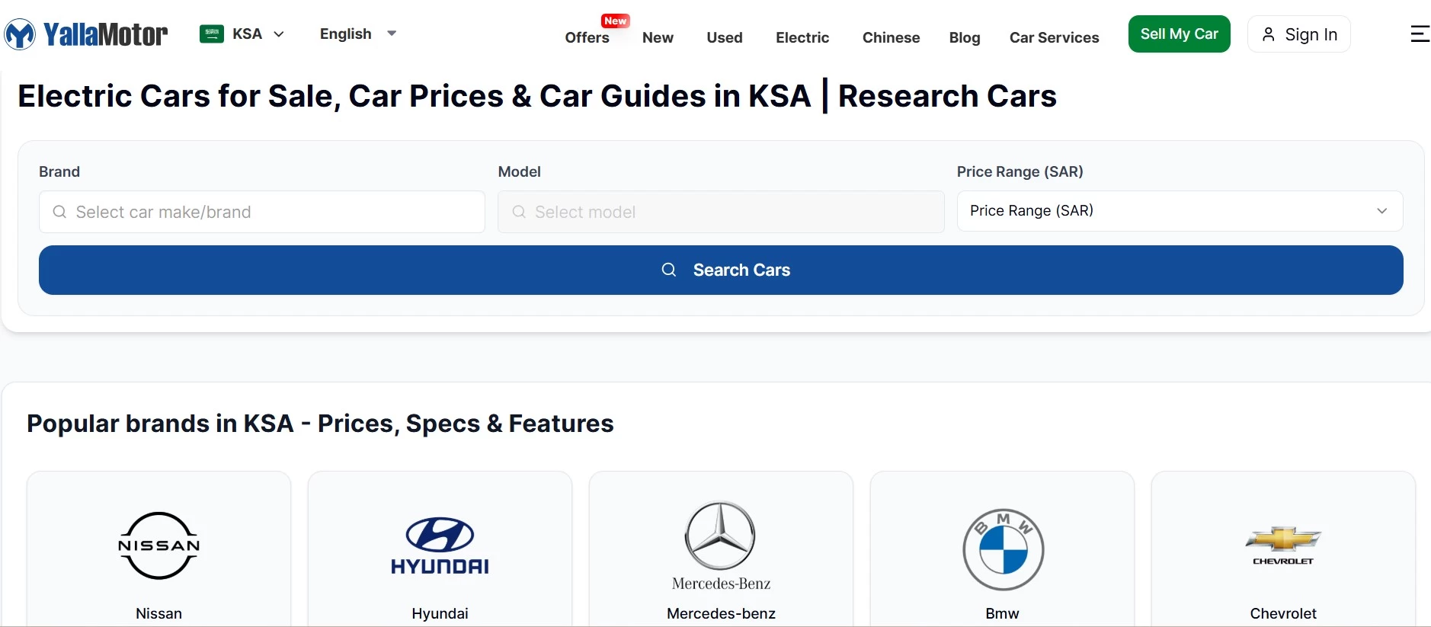The image size is (1431, 627).
Task: Select the Nissan brand logo
Action: click(158, 545)
